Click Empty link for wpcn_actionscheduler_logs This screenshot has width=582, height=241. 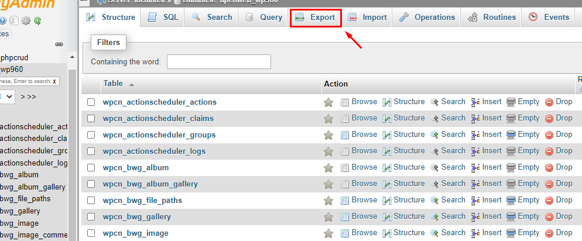click(529, 150)
